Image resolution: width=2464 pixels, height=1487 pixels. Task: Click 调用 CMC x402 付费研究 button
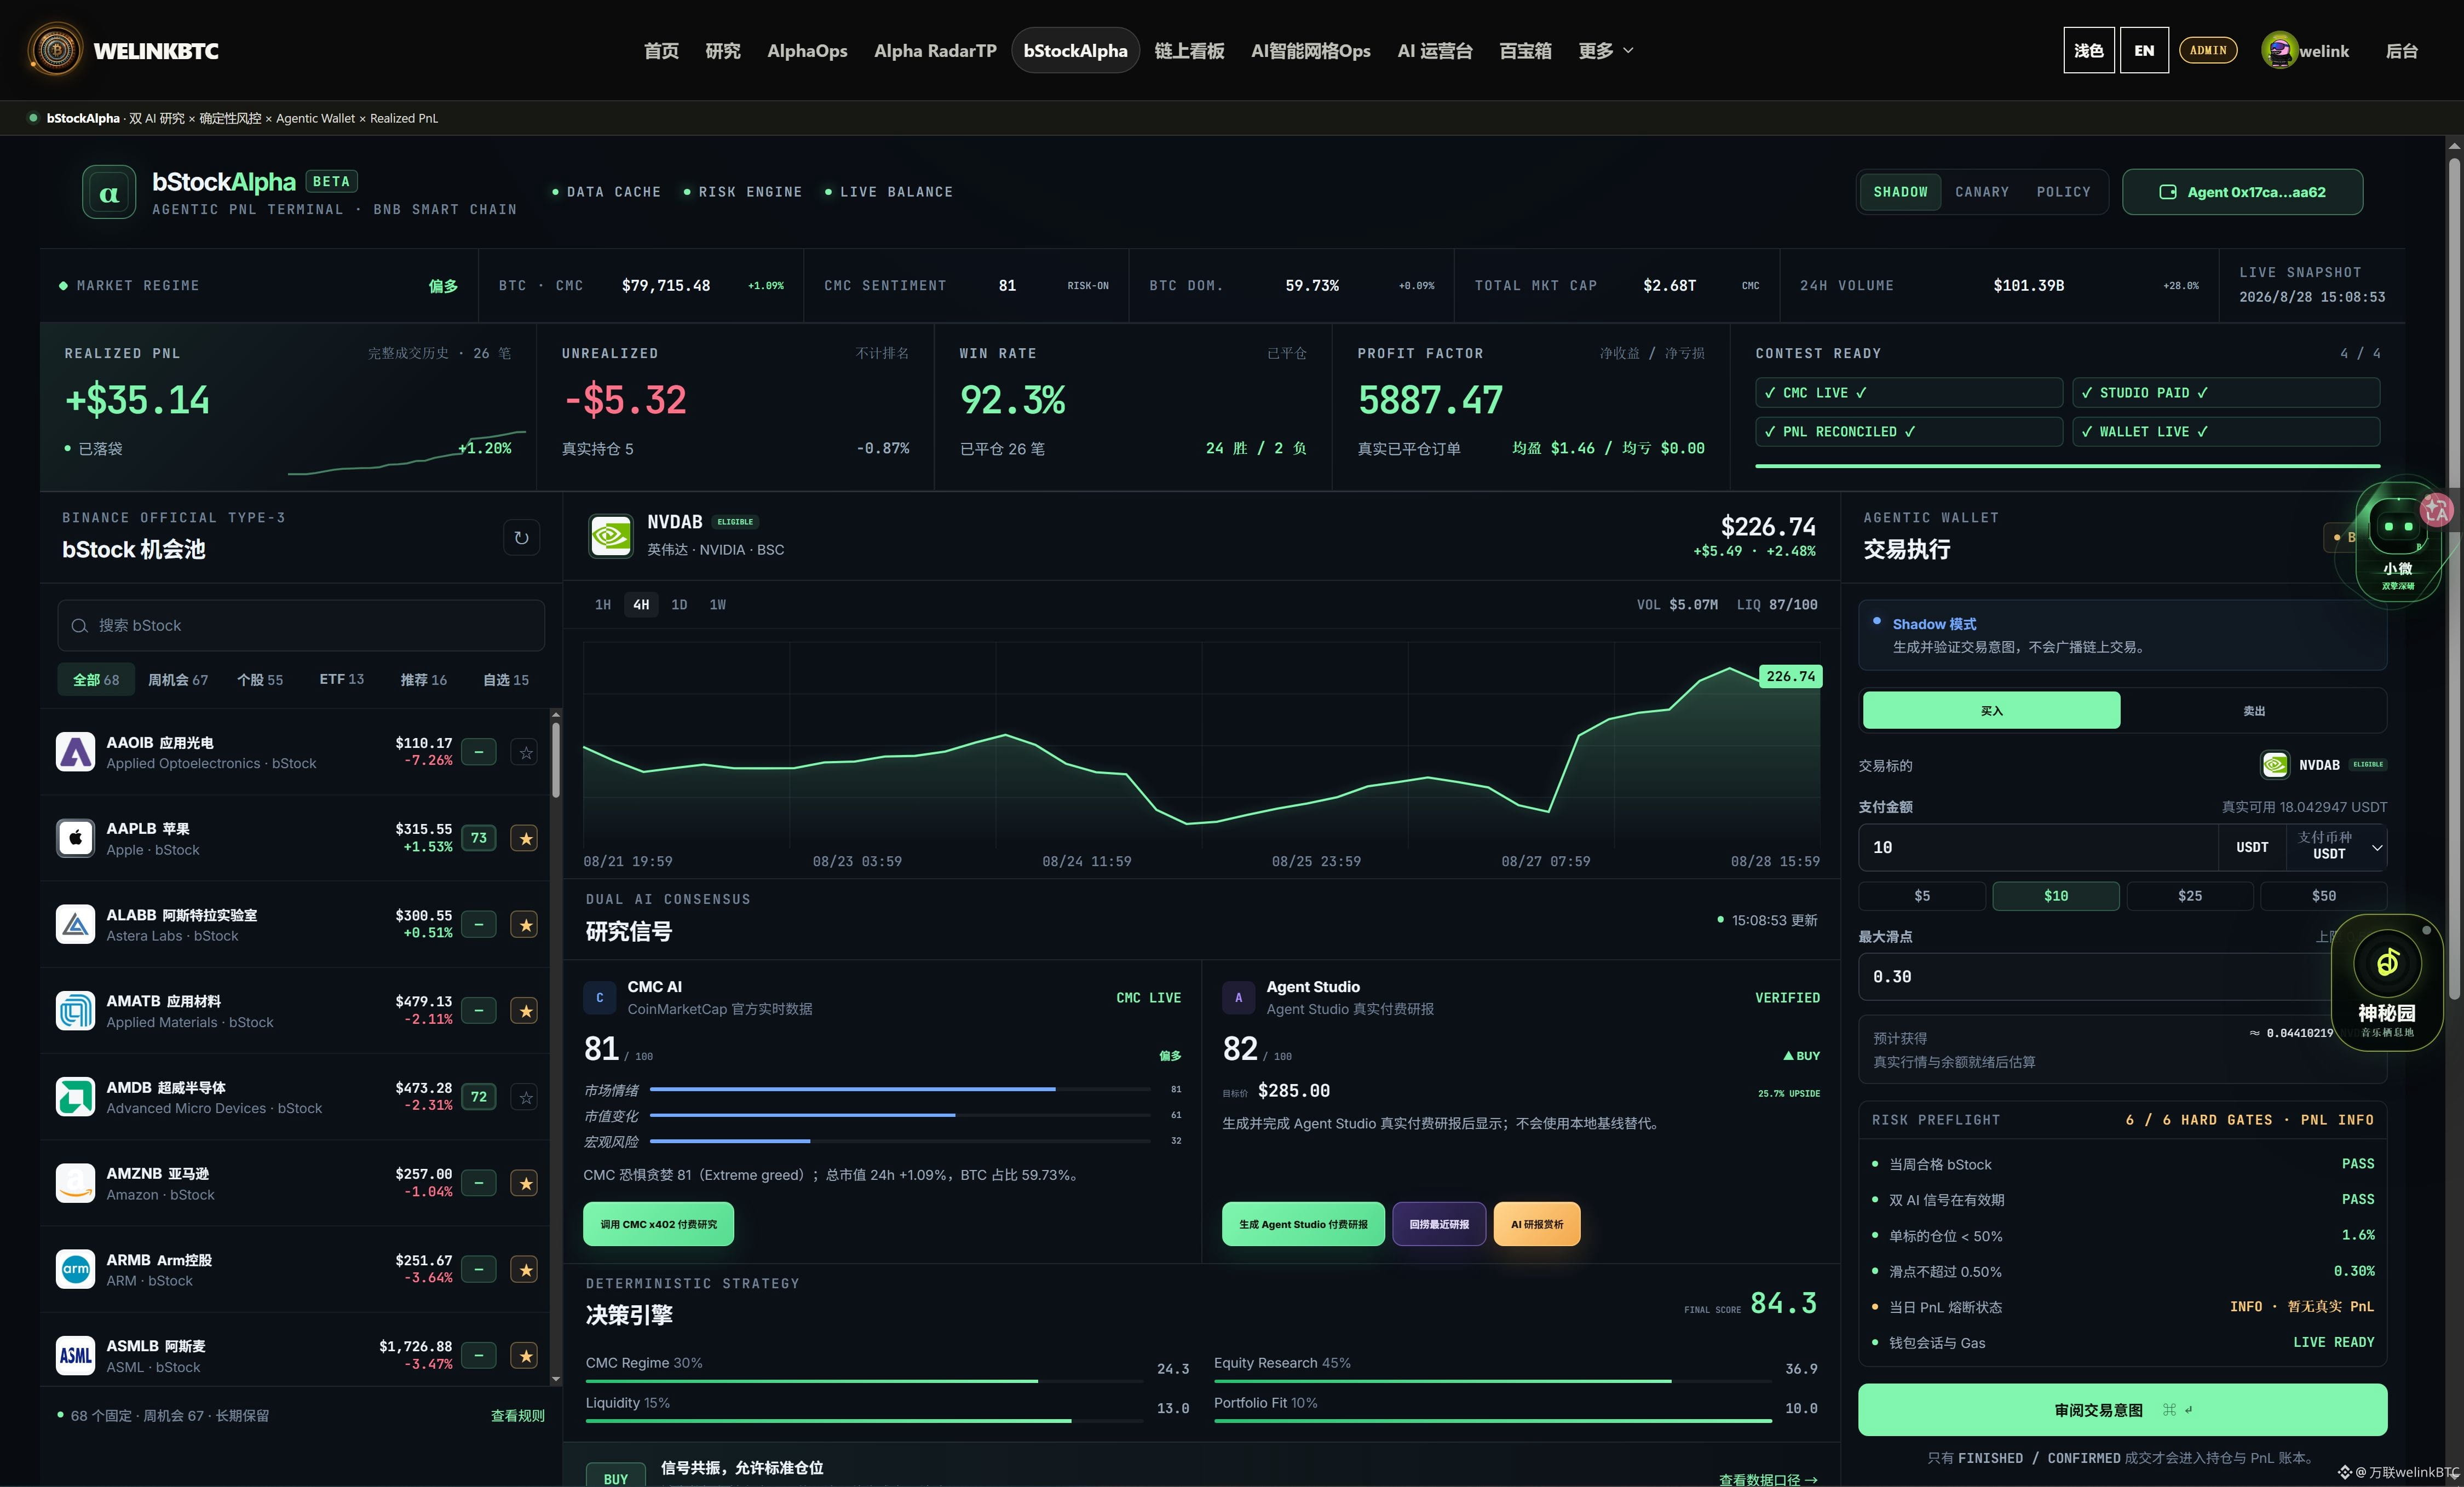tap(658, 1224)
